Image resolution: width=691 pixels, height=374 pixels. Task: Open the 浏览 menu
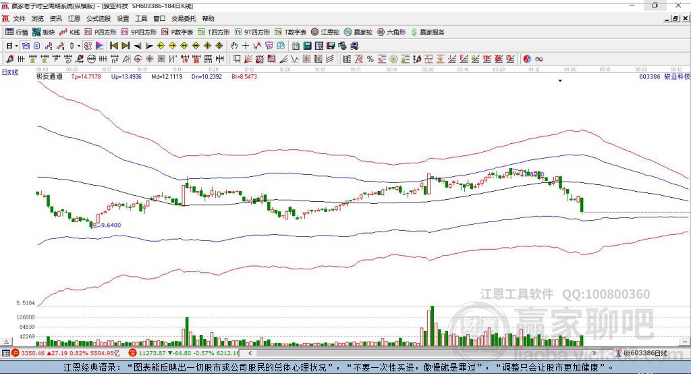click(38, 18)
